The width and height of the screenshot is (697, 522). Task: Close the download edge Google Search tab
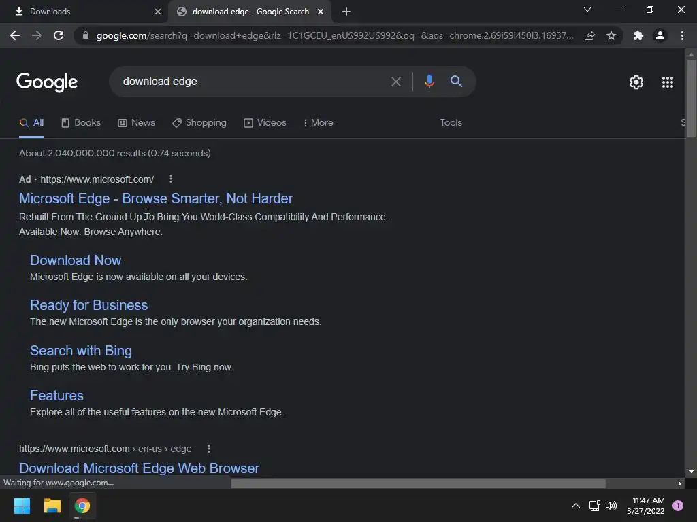(321, 12)
